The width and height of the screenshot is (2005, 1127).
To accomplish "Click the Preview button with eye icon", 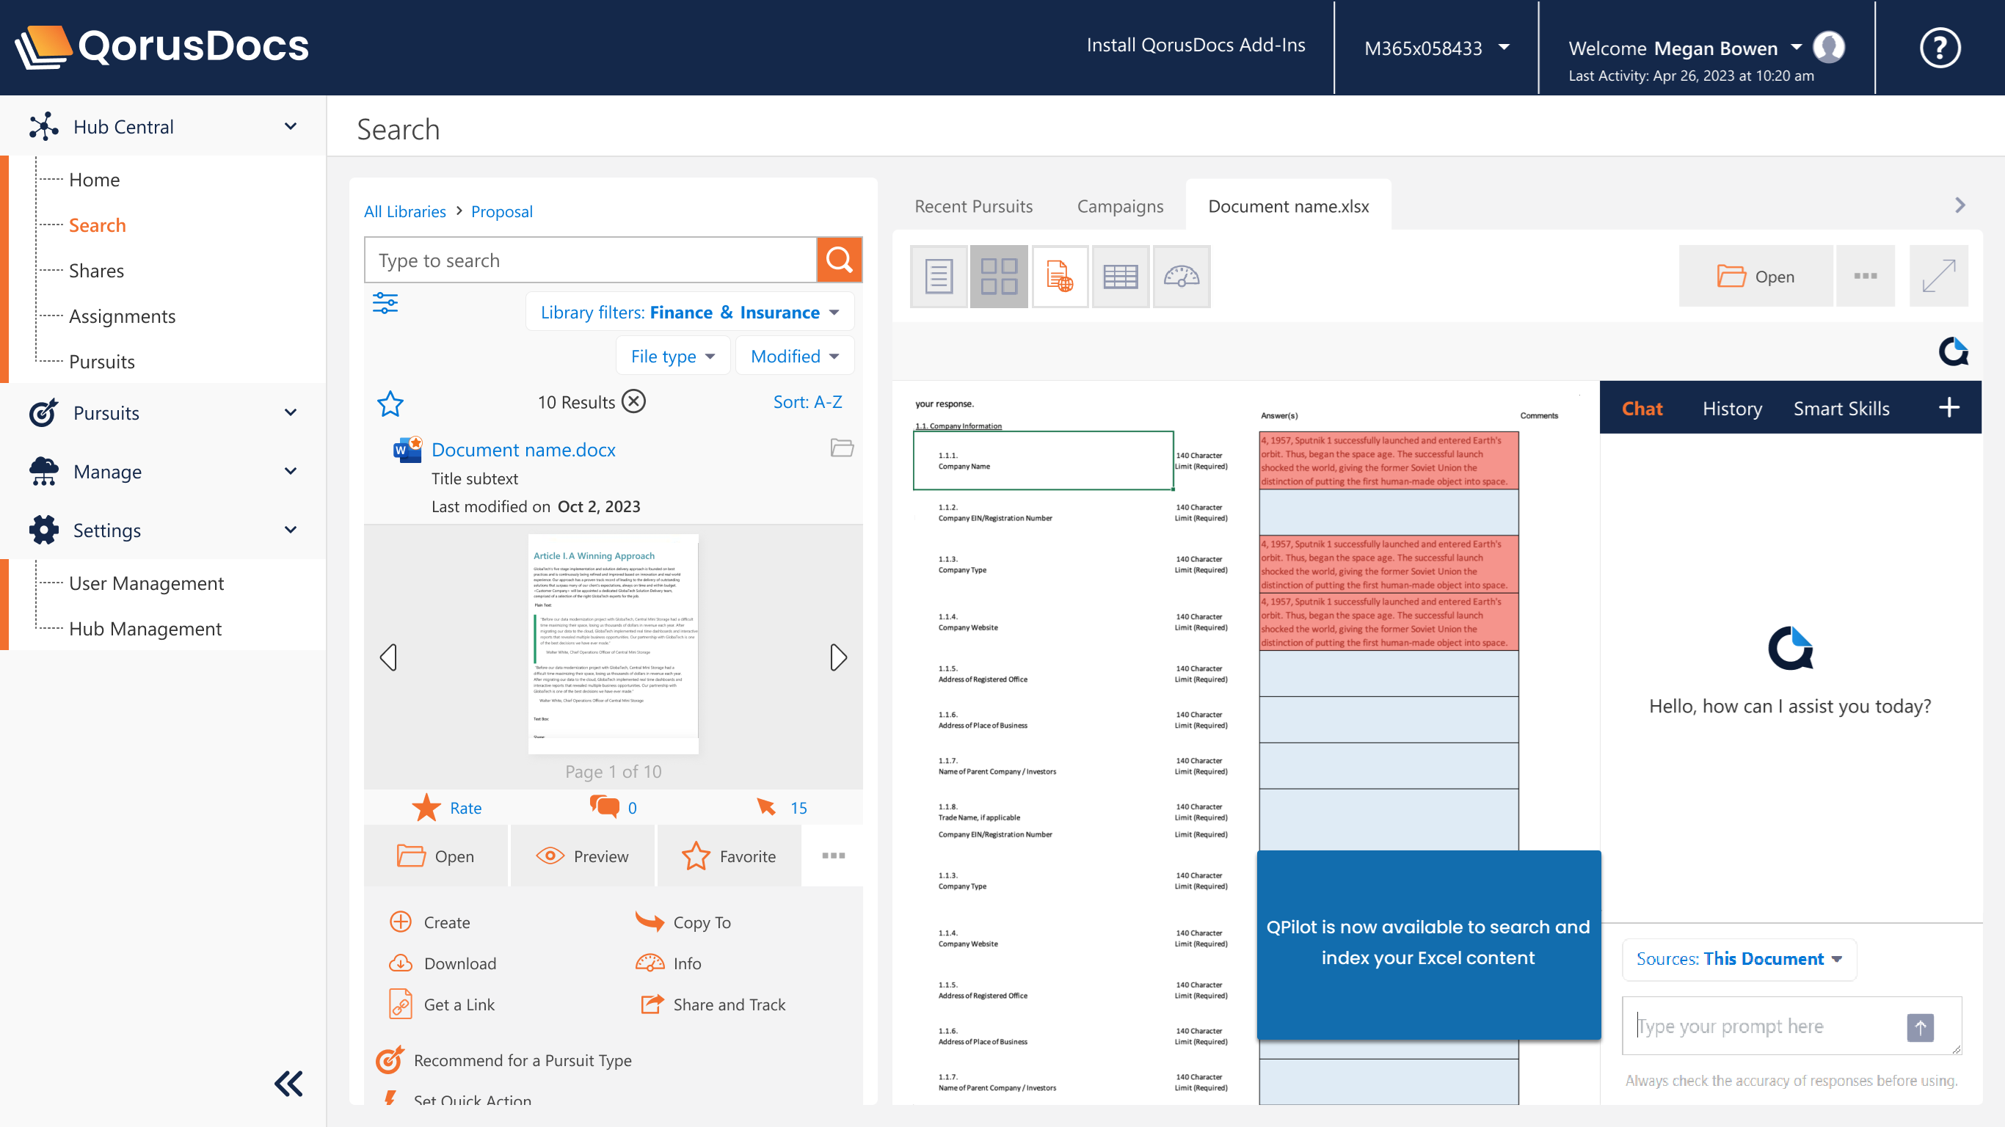I will pyautogui.click(x=581, y=856).
